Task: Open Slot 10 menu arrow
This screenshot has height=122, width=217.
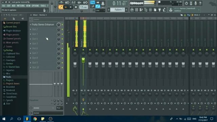Action: tap(31, 67)
